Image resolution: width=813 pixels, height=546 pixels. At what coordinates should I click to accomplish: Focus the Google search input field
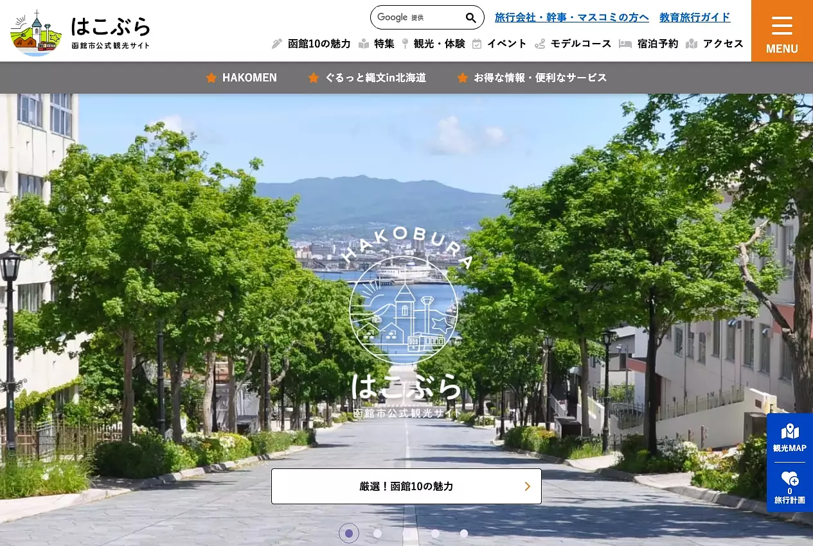(416, 18)
